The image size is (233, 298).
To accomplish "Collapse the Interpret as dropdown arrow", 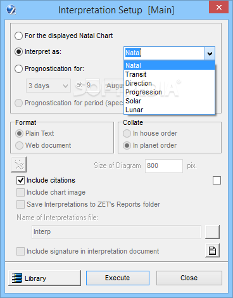I will (x=210, y=53).
